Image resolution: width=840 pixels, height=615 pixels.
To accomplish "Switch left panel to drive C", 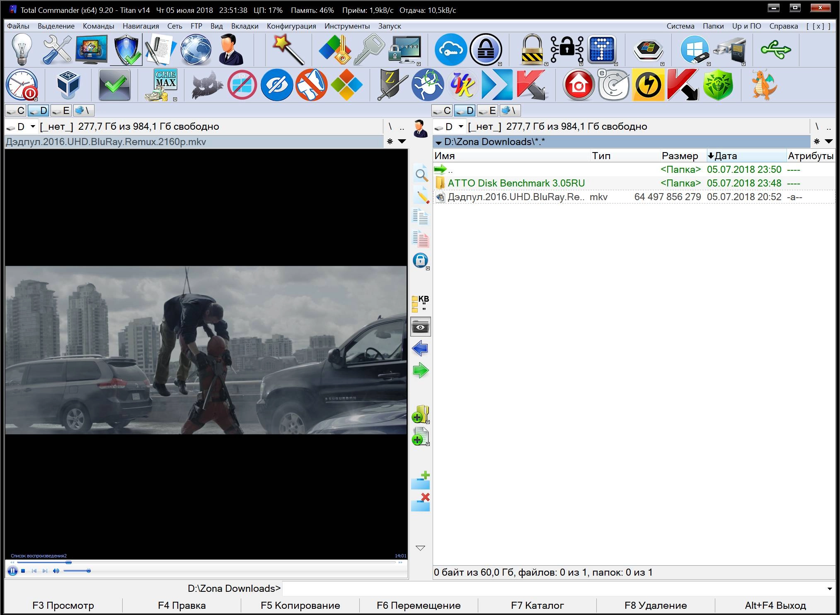I will (16, 111).
